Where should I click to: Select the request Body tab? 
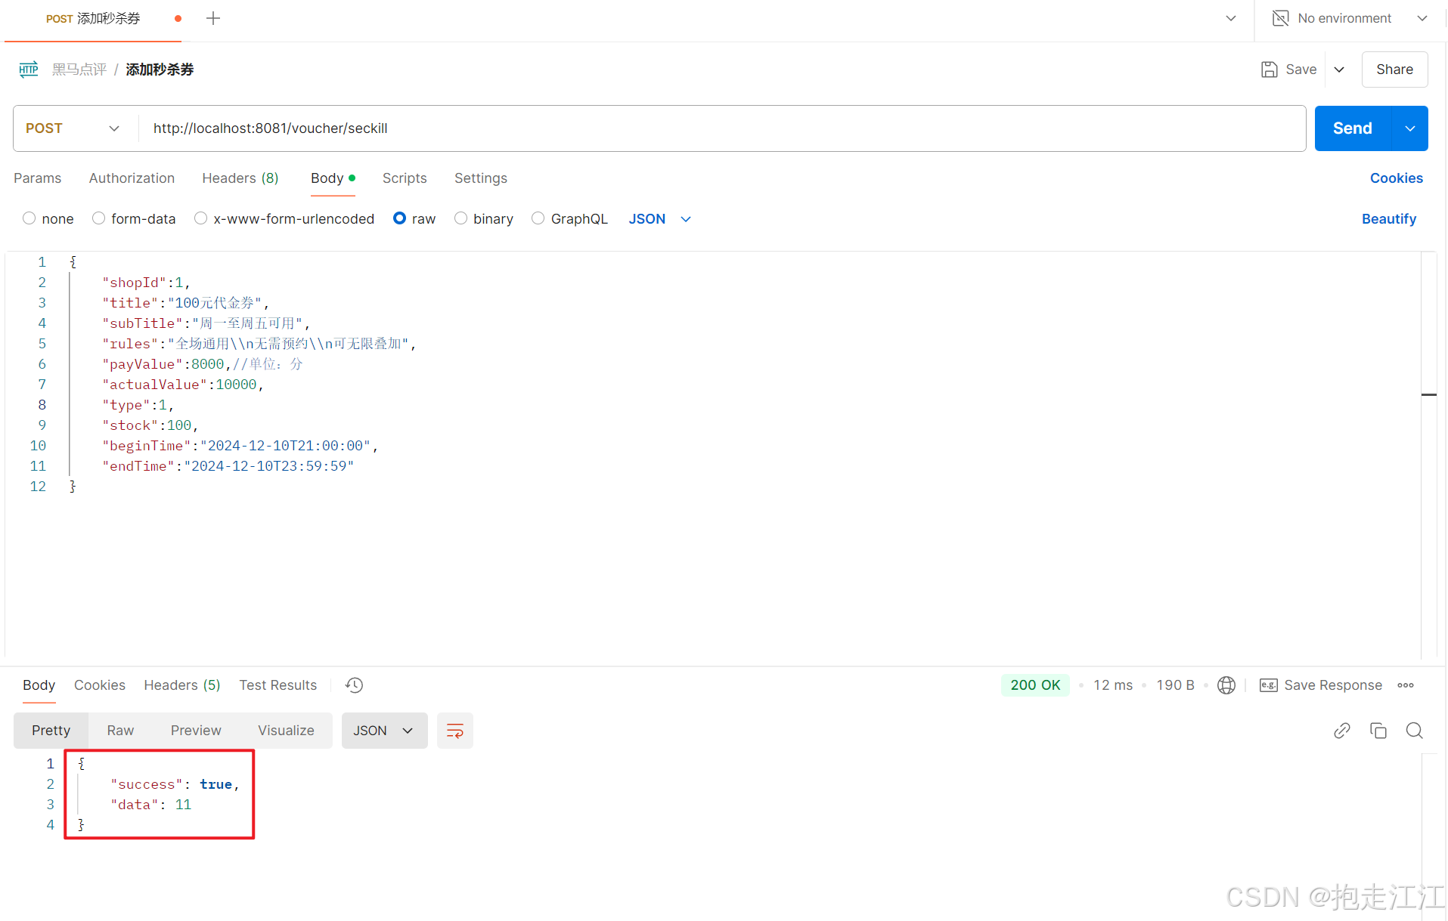(x=333, y=178)
